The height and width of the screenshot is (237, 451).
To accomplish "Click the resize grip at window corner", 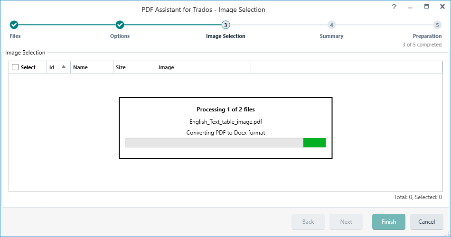I will [448, 234].
